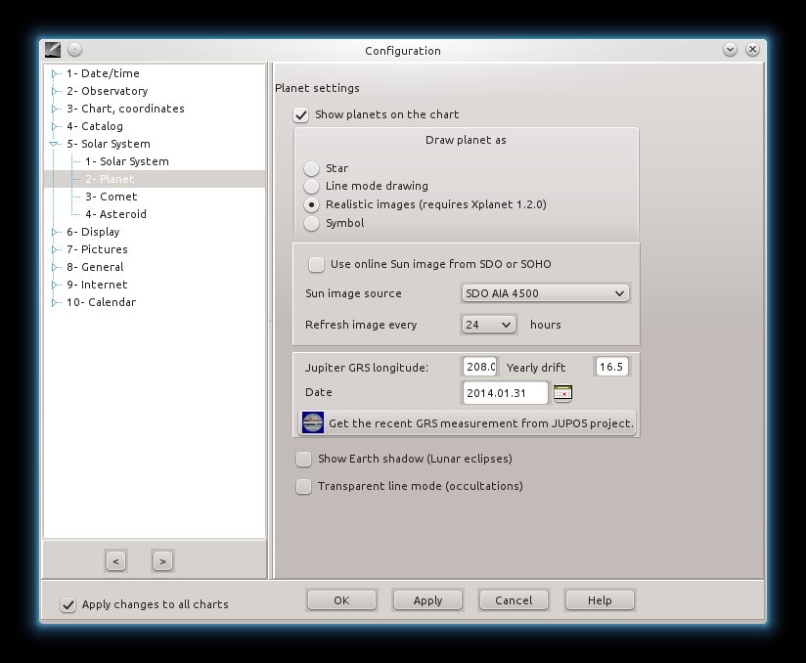Select 6- Display in the tree

tap(93, 232)
